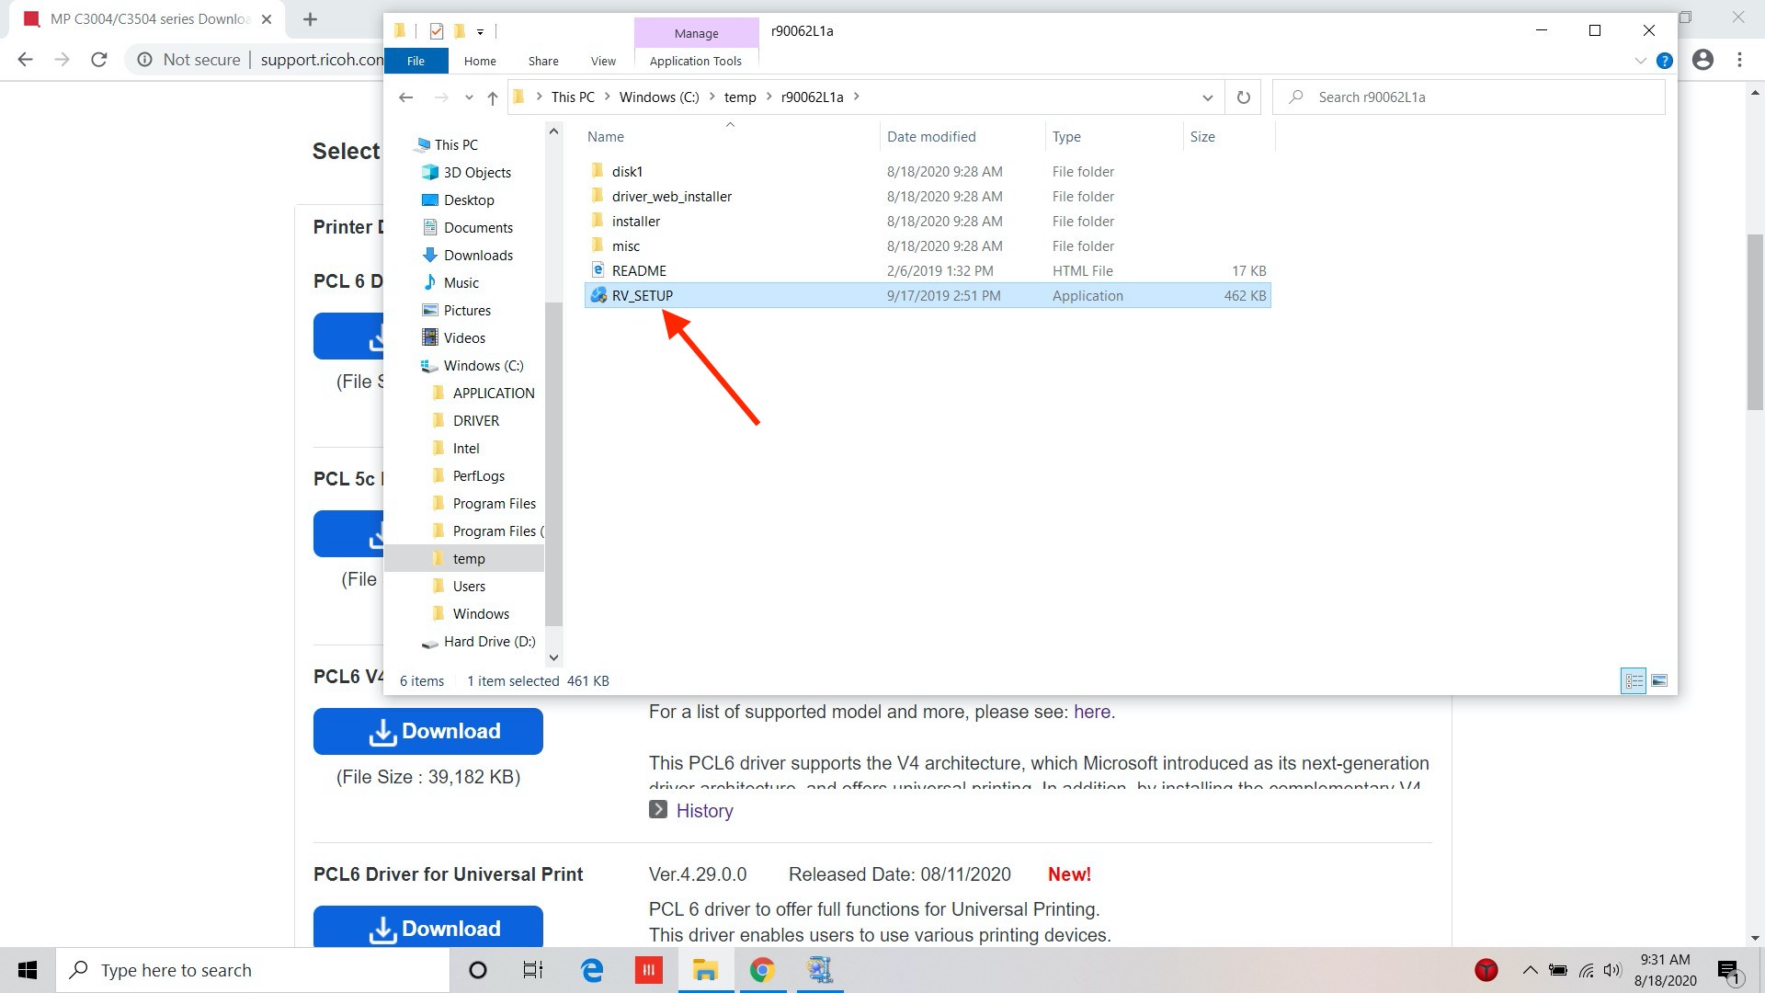
Task: Open the misc folder
Action: [x=625, y=245]
